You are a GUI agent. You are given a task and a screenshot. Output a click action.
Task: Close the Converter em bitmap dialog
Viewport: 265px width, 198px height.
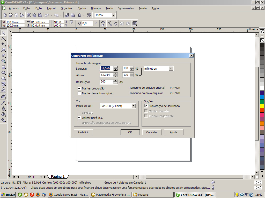click(x=191, y=56)
